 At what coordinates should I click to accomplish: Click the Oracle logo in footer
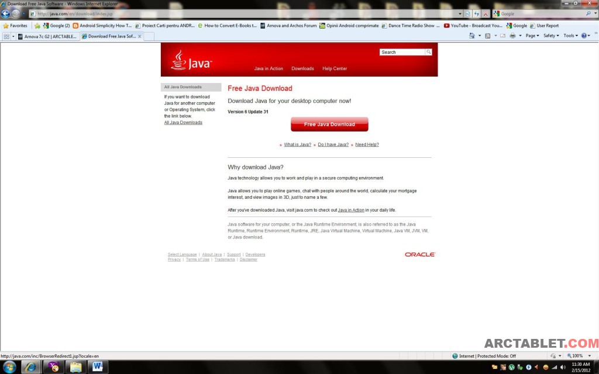click(x=420, y=255)
